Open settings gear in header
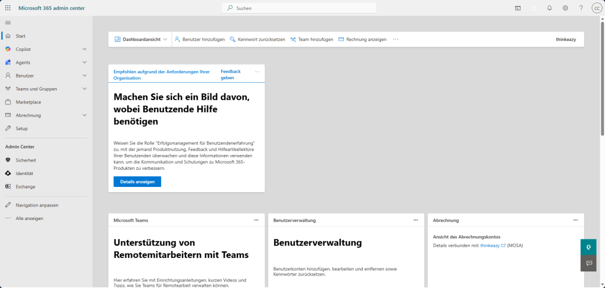Screen dimensions: 605x288 tap(565, 8)
